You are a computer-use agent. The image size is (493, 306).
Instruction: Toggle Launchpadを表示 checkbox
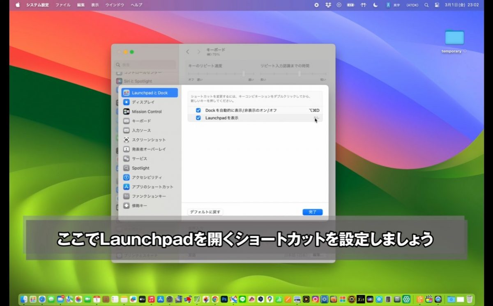click(198, 118)
